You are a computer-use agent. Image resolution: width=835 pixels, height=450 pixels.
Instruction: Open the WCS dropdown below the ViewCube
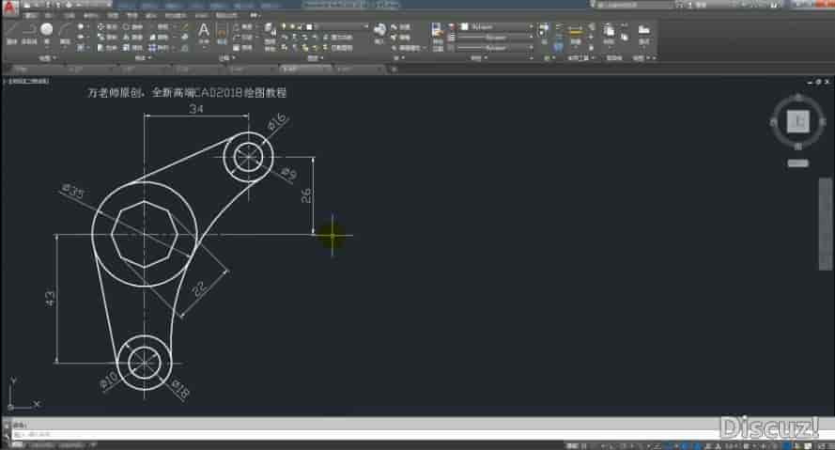797,163
